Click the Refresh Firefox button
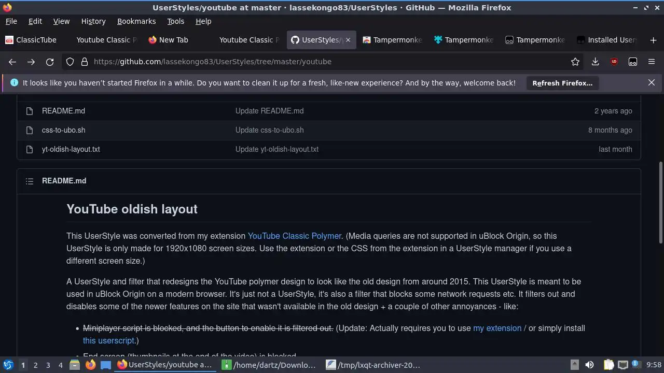Image resolution: width=664 pixels, height=373 pixels. (x=562, y=83)
